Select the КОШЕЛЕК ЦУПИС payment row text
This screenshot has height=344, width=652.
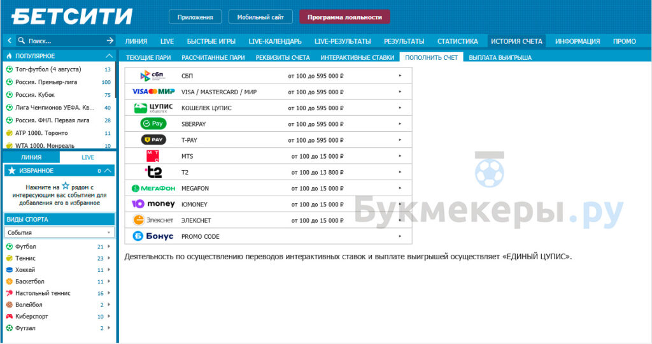[206, 108]
